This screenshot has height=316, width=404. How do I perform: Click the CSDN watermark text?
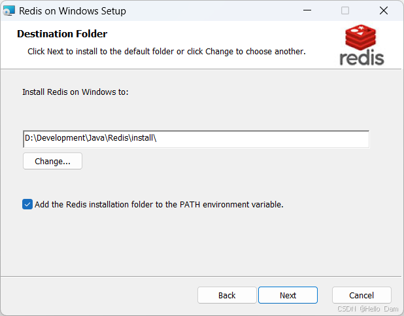[x=369, y=308]
